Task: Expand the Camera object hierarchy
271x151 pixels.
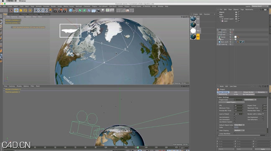Action: [x=217, y=30]
